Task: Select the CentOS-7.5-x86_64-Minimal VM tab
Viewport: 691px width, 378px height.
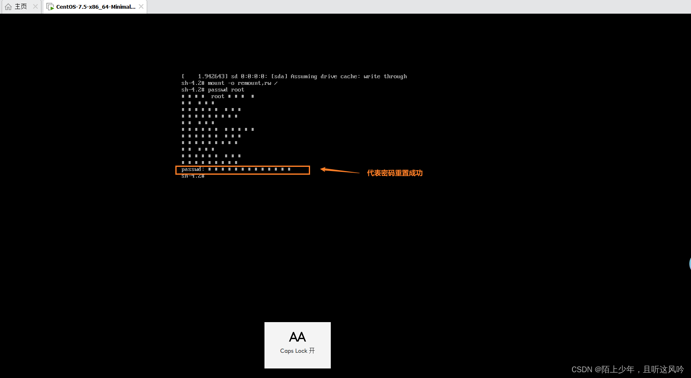Action: pos(95,7)
